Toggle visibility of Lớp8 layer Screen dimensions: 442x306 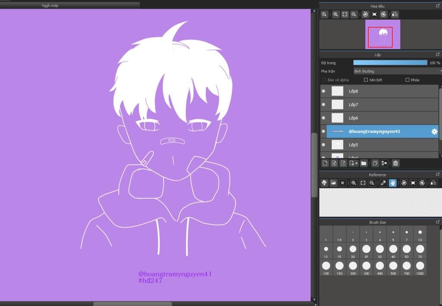pos(324,91)
